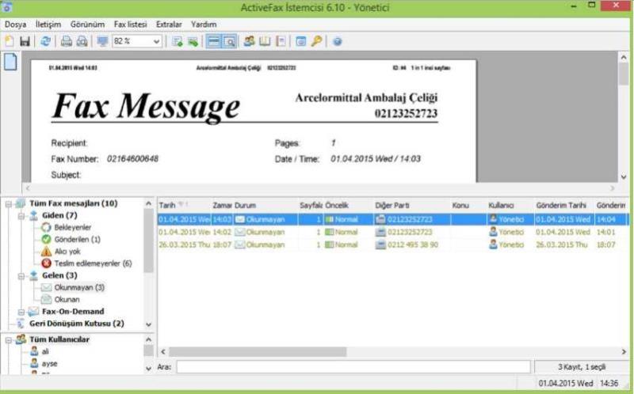Toggle the split preview pane button
The image size is (634, 394).
point(213,41)
